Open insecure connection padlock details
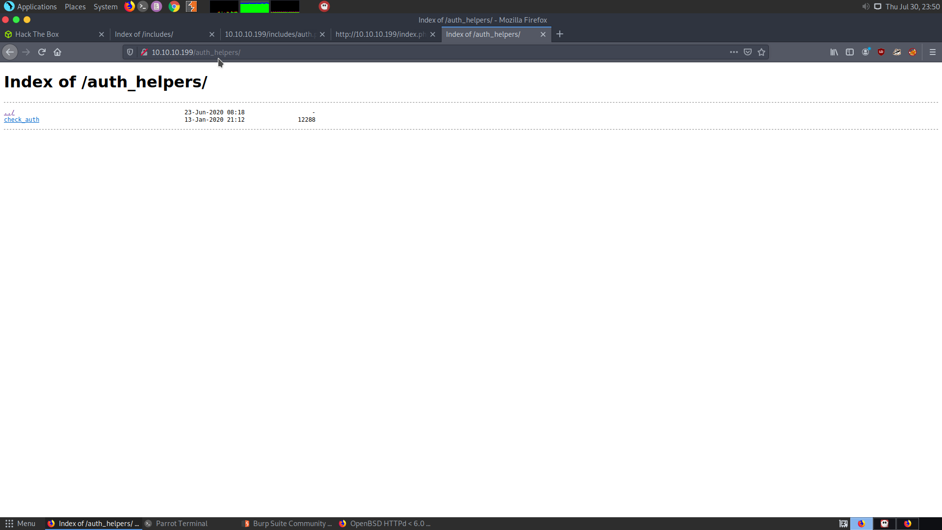Screen dimensions: 942x530 144,52
